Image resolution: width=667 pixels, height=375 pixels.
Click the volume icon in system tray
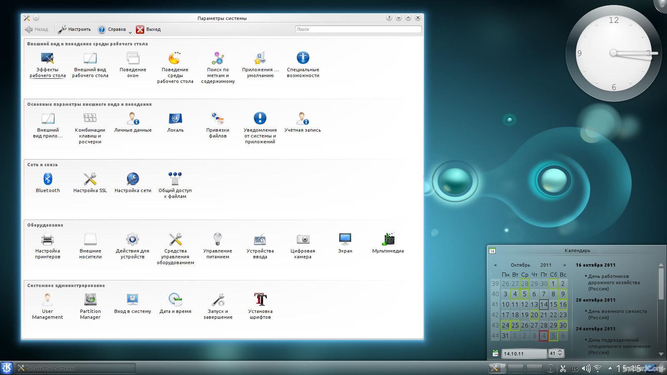click(586, 368)
